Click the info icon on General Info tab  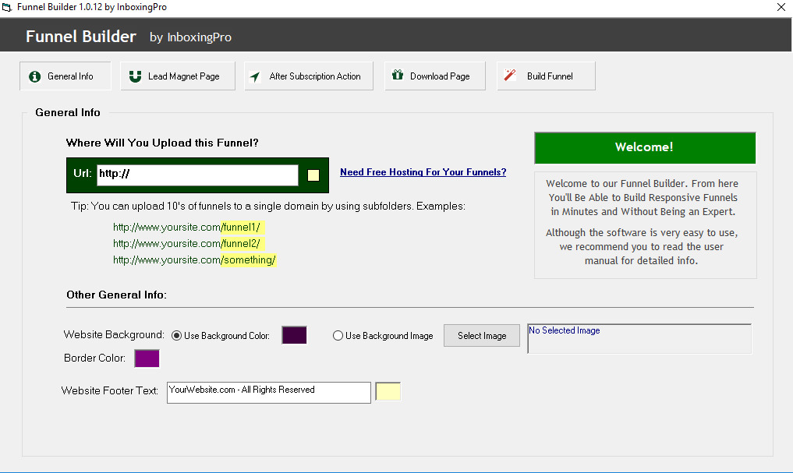coord(34,76)
